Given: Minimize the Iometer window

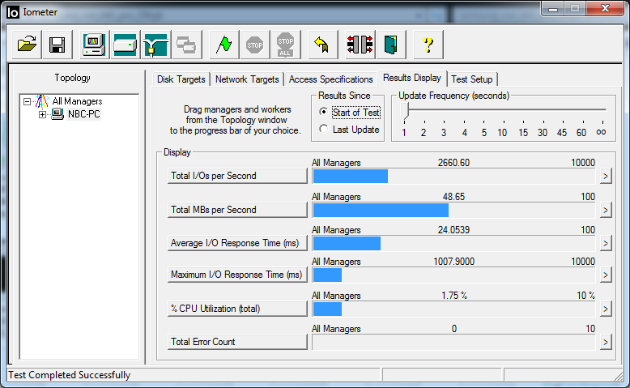Looking at the screenshot, I should coord(553,9).
